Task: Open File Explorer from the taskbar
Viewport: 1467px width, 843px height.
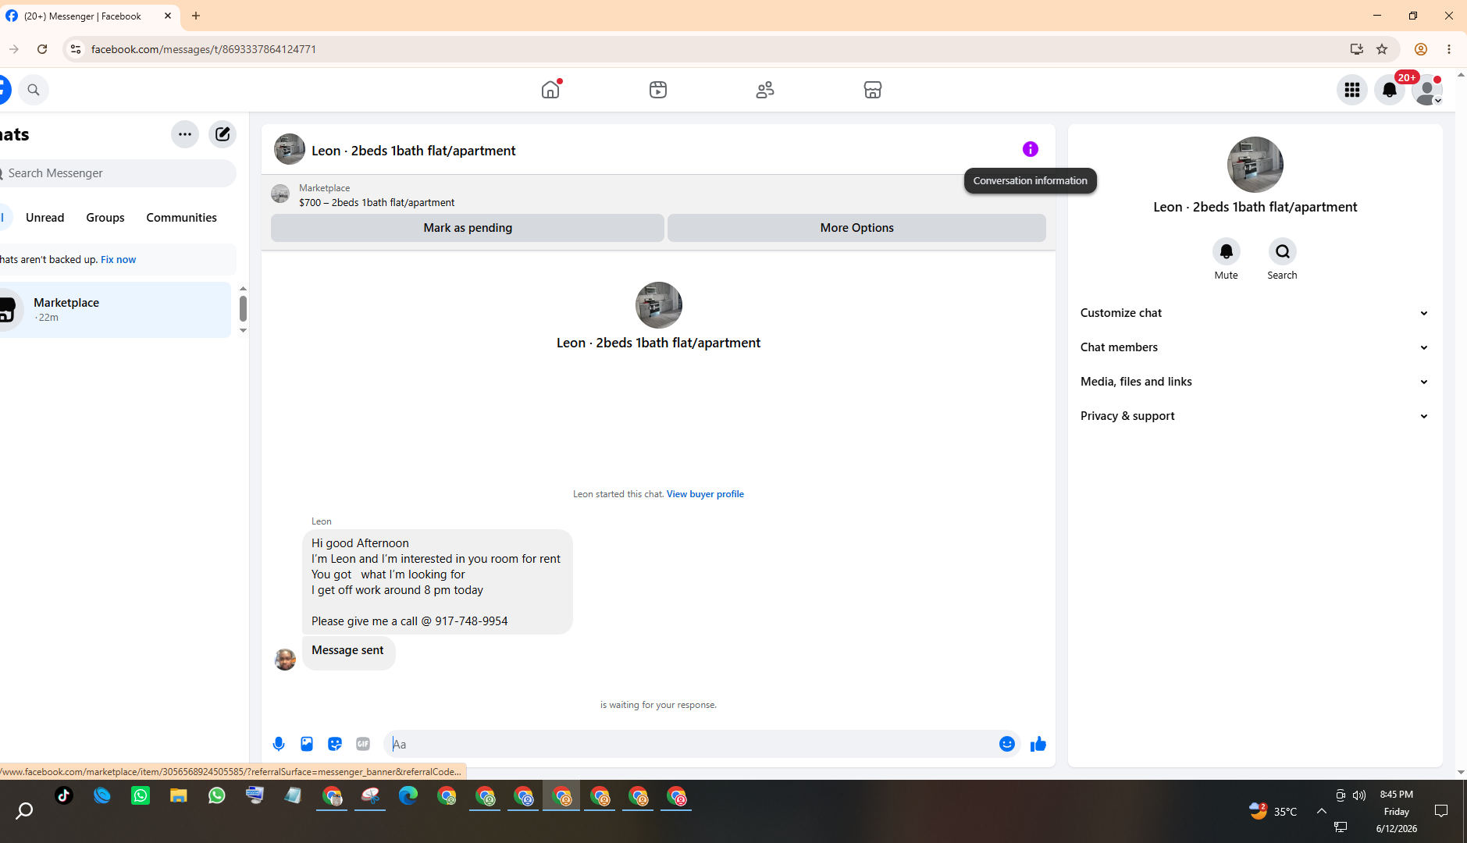Action: [x=179, y=796]
